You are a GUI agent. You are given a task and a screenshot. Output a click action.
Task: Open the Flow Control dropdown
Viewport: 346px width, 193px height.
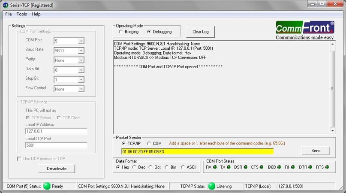coord(81,89)
